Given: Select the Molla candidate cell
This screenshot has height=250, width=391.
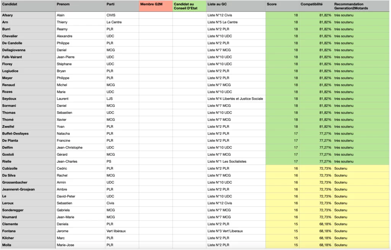Looking at the screenshot, I should tap(27, 245).
